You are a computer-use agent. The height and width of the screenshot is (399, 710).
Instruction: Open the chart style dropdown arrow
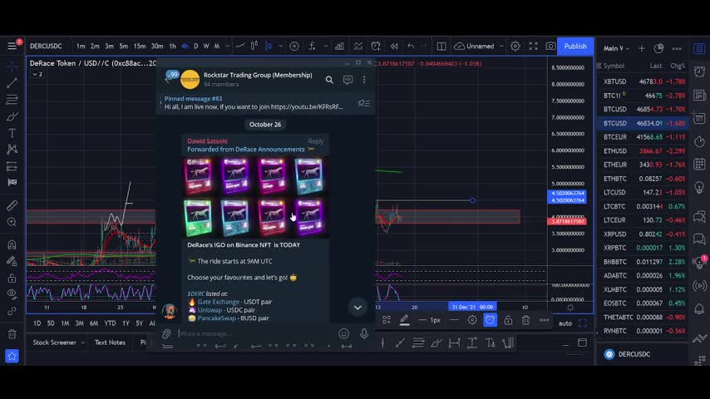tap(281, 47)
